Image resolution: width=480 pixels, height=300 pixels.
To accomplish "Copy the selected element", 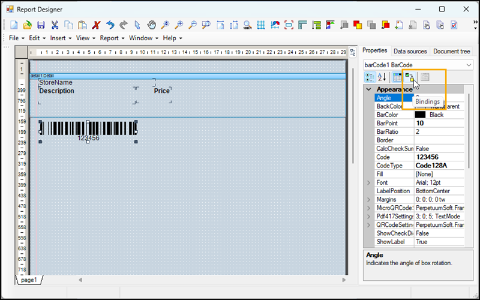I will pos(68,25).
